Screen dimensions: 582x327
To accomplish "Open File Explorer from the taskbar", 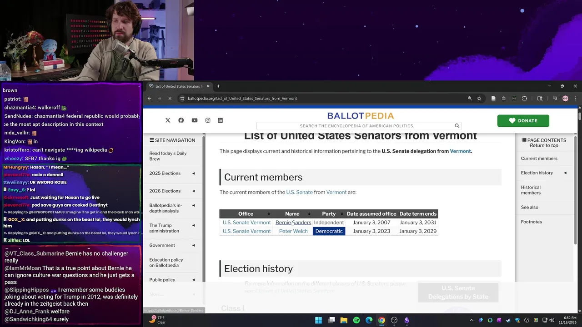I will click(x=344, y=320).
